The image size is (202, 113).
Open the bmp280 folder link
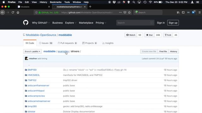pos(32,106)
